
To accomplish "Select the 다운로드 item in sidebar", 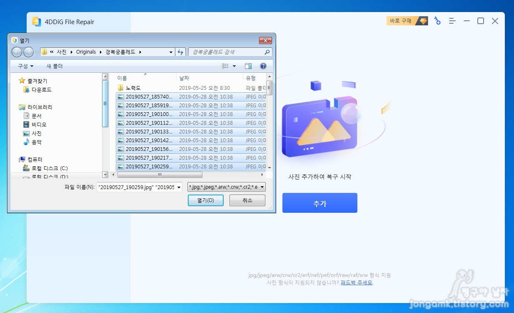I will point(42,89).
